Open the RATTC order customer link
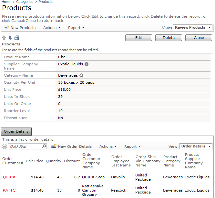Image resolution: width=215 pixels, height=198 pixels. tap(9, 190)
